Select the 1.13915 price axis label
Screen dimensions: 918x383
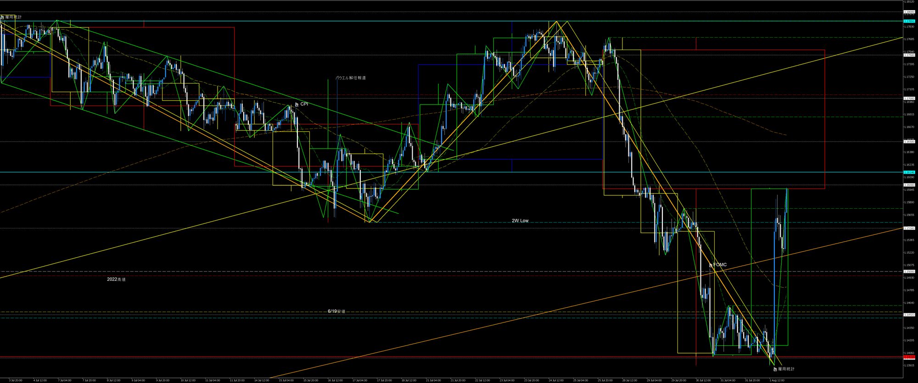tap(909, 366)
